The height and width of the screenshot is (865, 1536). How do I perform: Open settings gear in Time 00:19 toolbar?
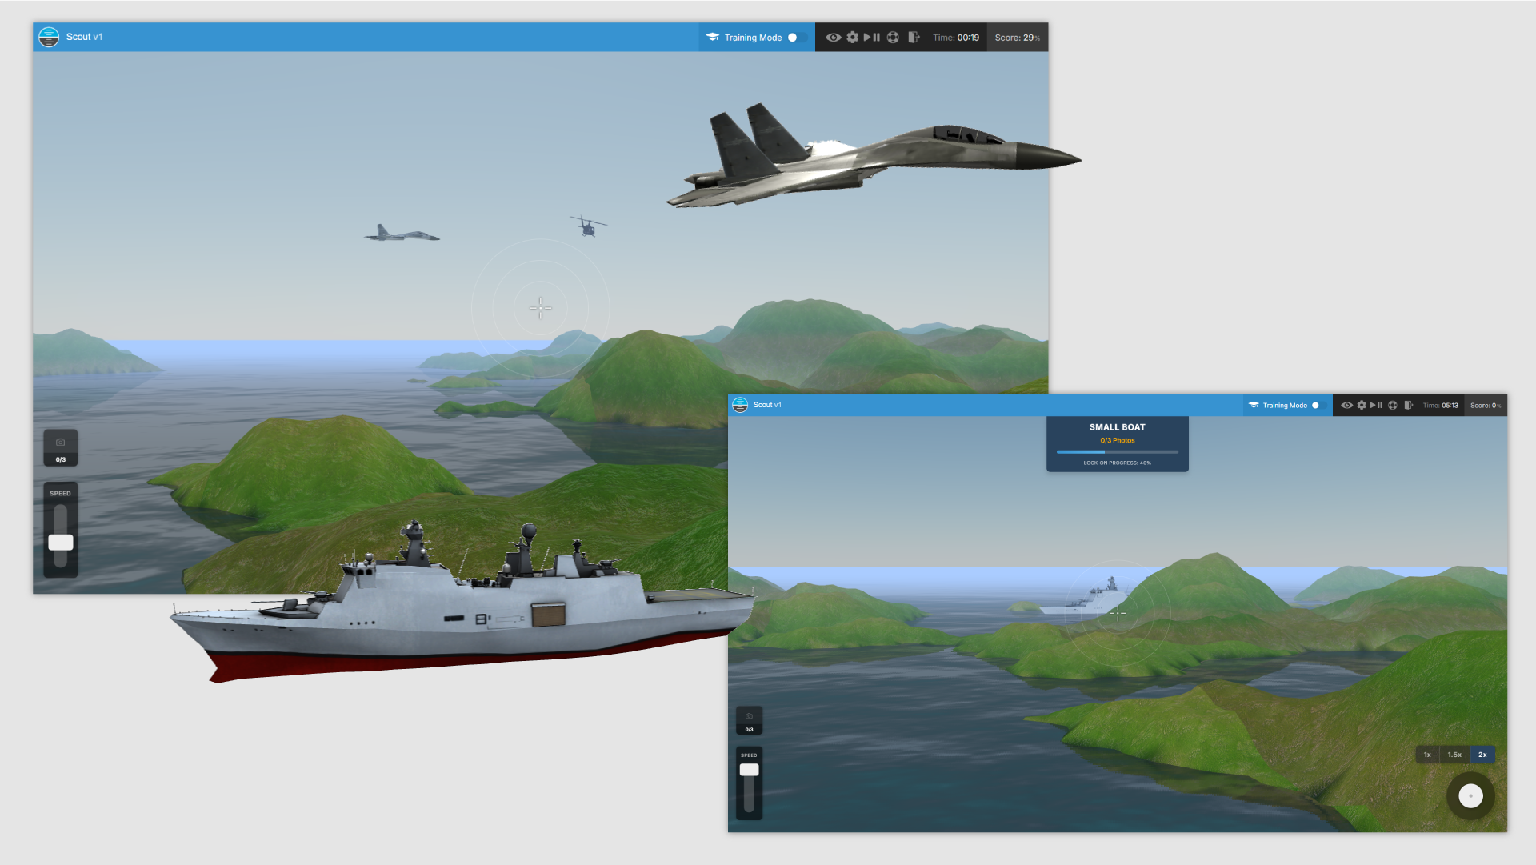tap(853, 38)
